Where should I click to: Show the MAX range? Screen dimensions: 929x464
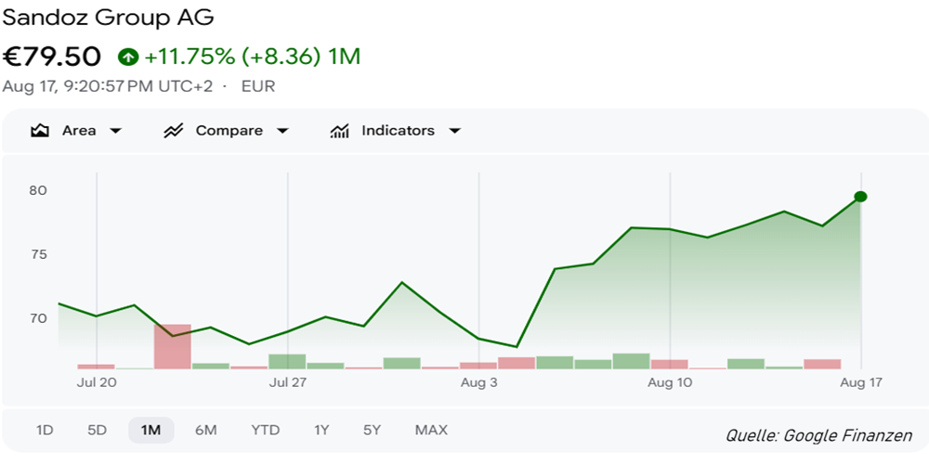[431, 431]
